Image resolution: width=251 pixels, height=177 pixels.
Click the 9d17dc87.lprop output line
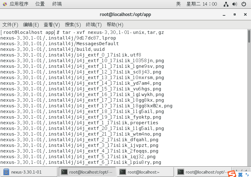point(58,38)
